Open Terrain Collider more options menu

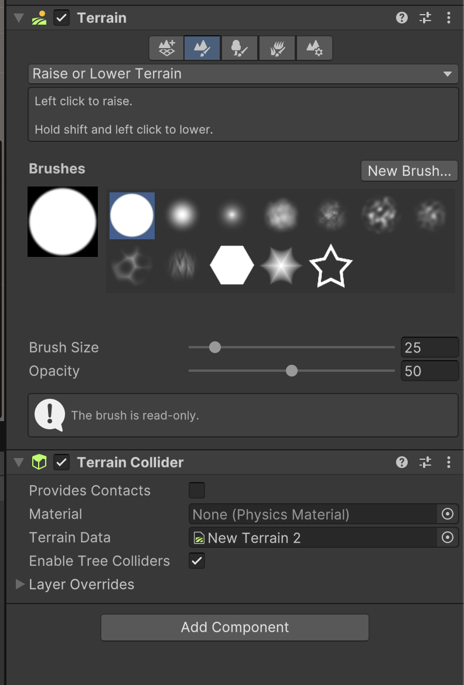click(x=449, y=462)
